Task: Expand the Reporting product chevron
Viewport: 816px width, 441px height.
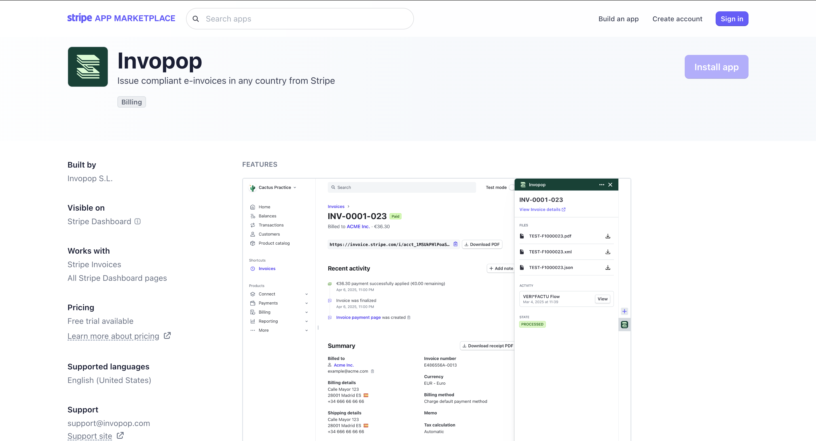Action: click(306, 321)
